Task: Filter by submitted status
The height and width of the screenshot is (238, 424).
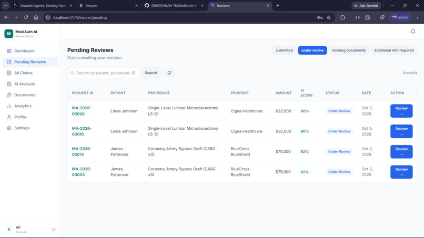Action: pos(284,50)
